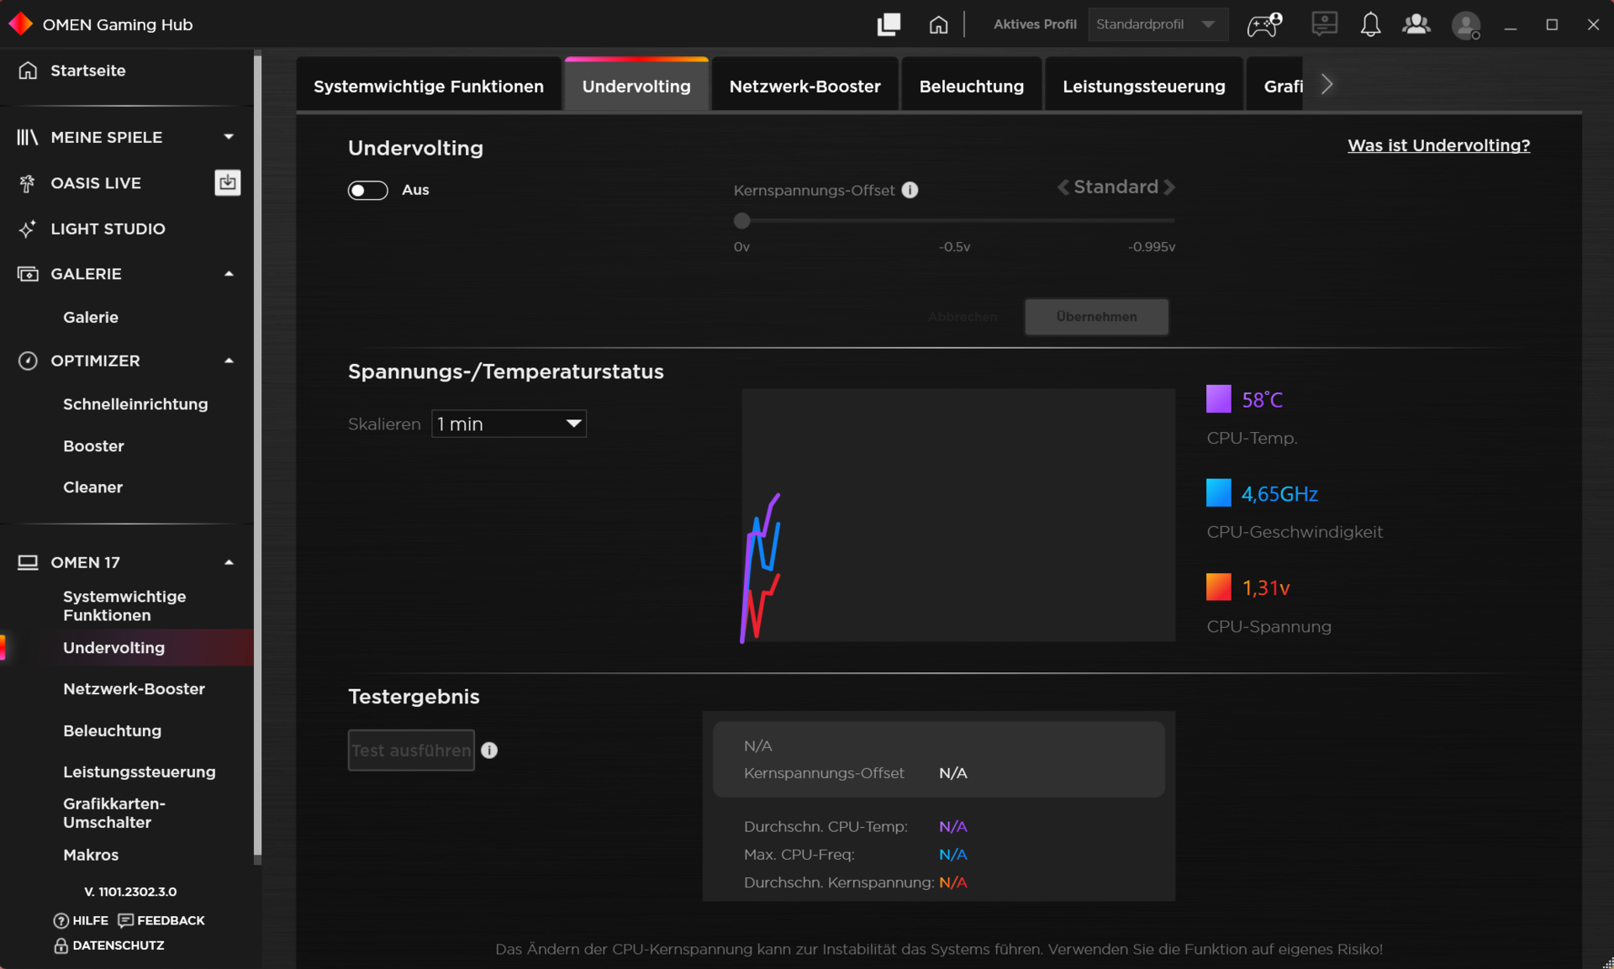
Task: Click the stacked windows icon
Action: 889,24
